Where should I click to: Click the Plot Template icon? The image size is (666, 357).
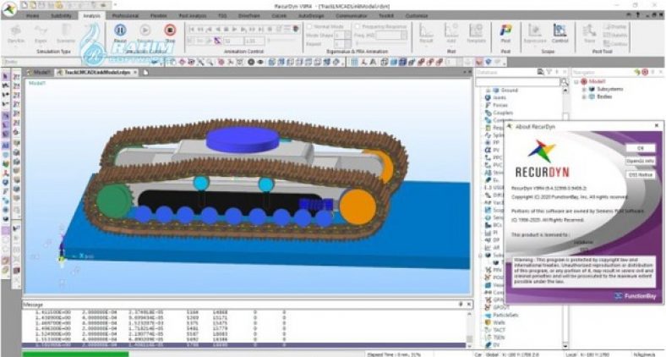tap(476, 30)
